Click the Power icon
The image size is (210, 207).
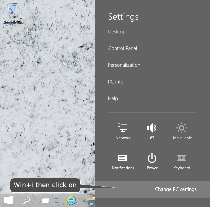point(152,161)
